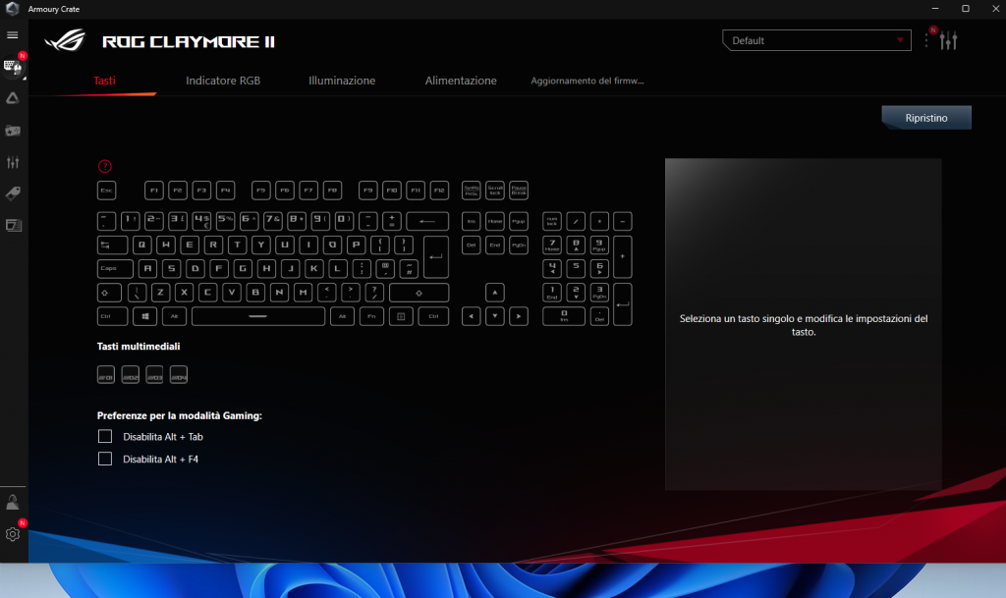The height and width of the screenshot is (598, 1006).
Task: Enable Disabilita Alt + F4 checkbox
Action: click(x=105, y=459)
